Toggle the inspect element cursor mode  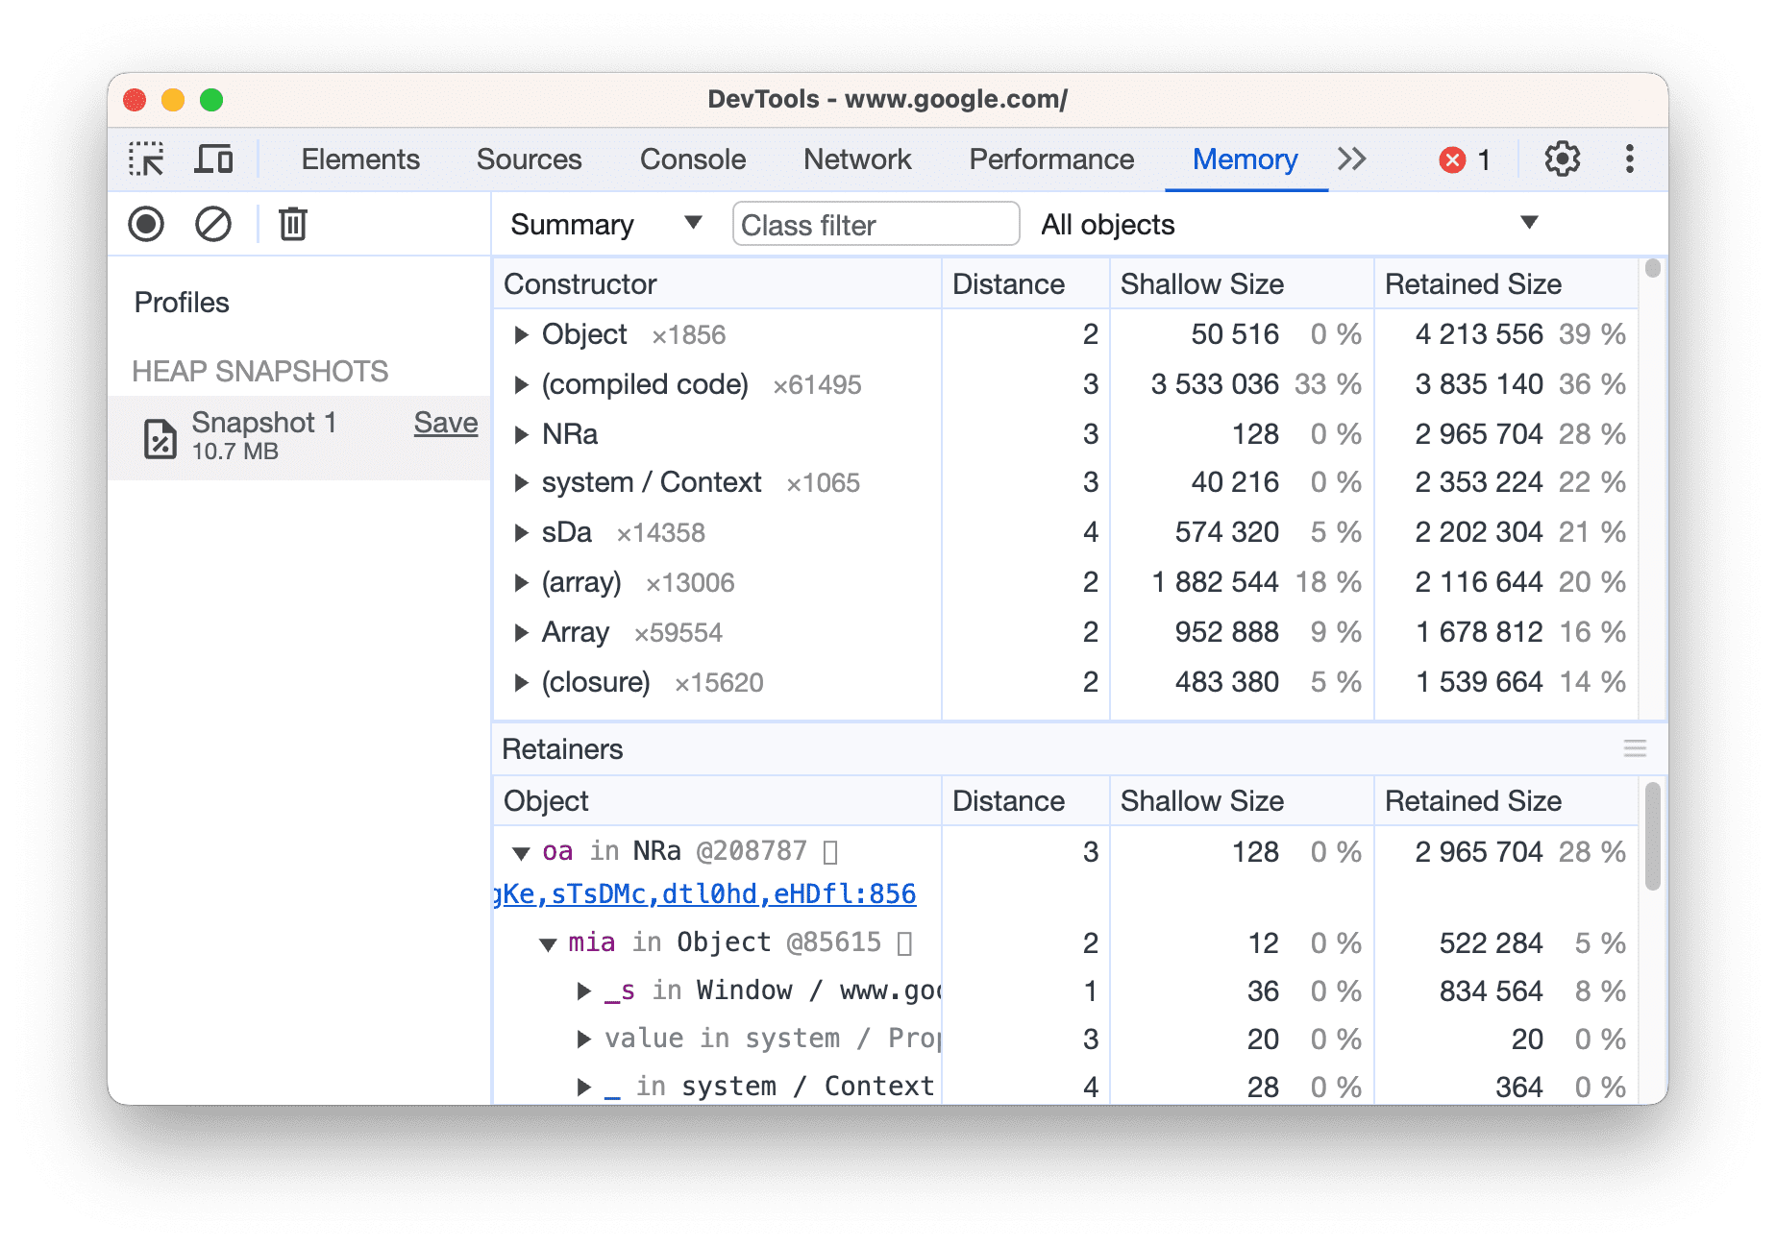coord(146,159)
